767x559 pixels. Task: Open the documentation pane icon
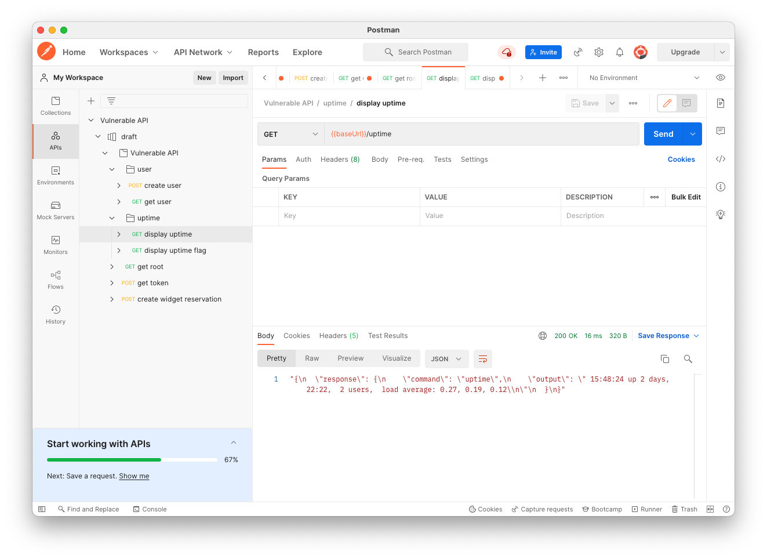click(x=721, y=103)
